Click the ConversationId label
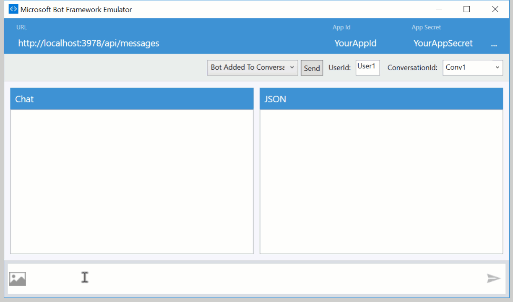Viewport: 513px width, 302px height. (x=412, y=68)
